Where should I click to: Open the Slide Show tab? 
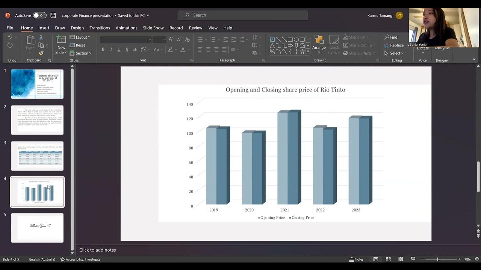pos(153,28)
